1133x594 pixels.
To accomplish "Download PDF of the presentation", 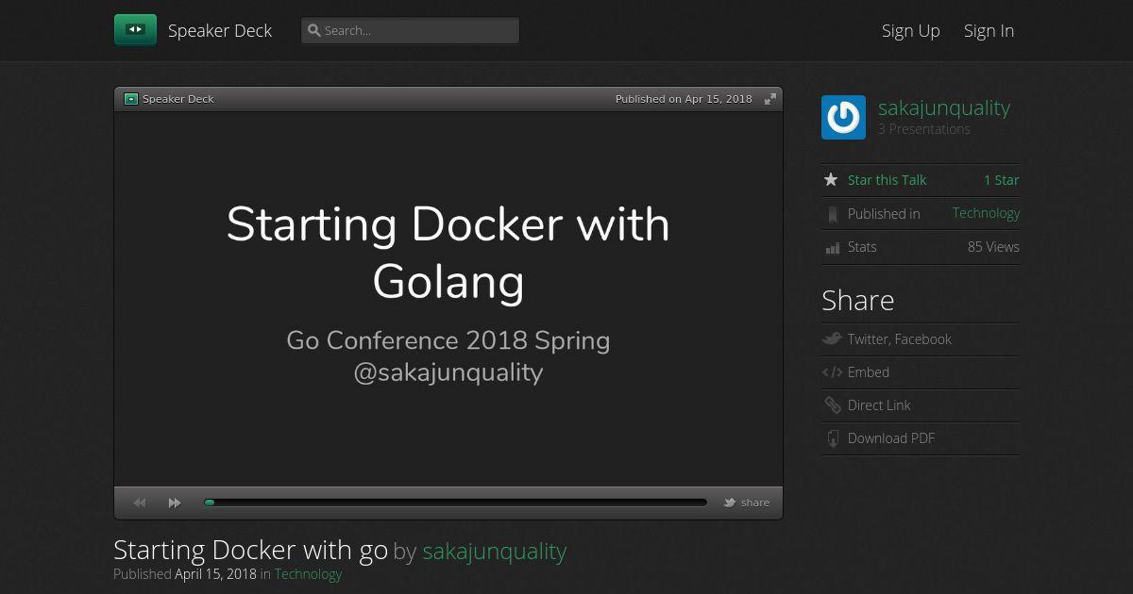I will coord(891,438).
